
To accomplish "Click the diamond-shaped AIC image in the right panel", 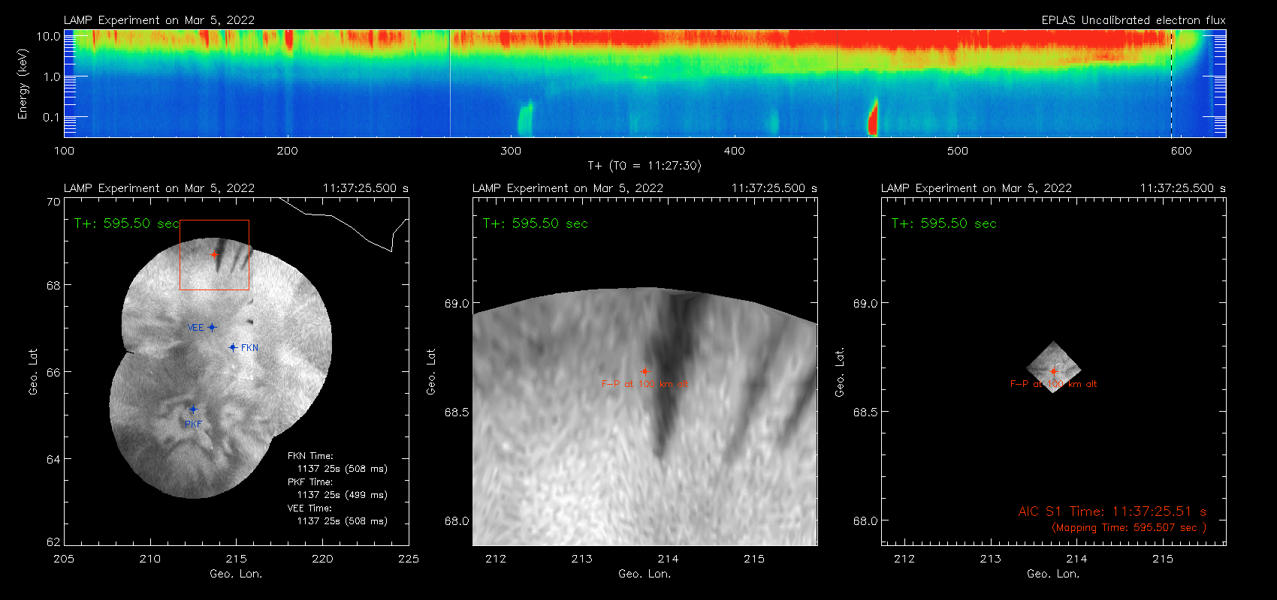I will coord(1054,367).
